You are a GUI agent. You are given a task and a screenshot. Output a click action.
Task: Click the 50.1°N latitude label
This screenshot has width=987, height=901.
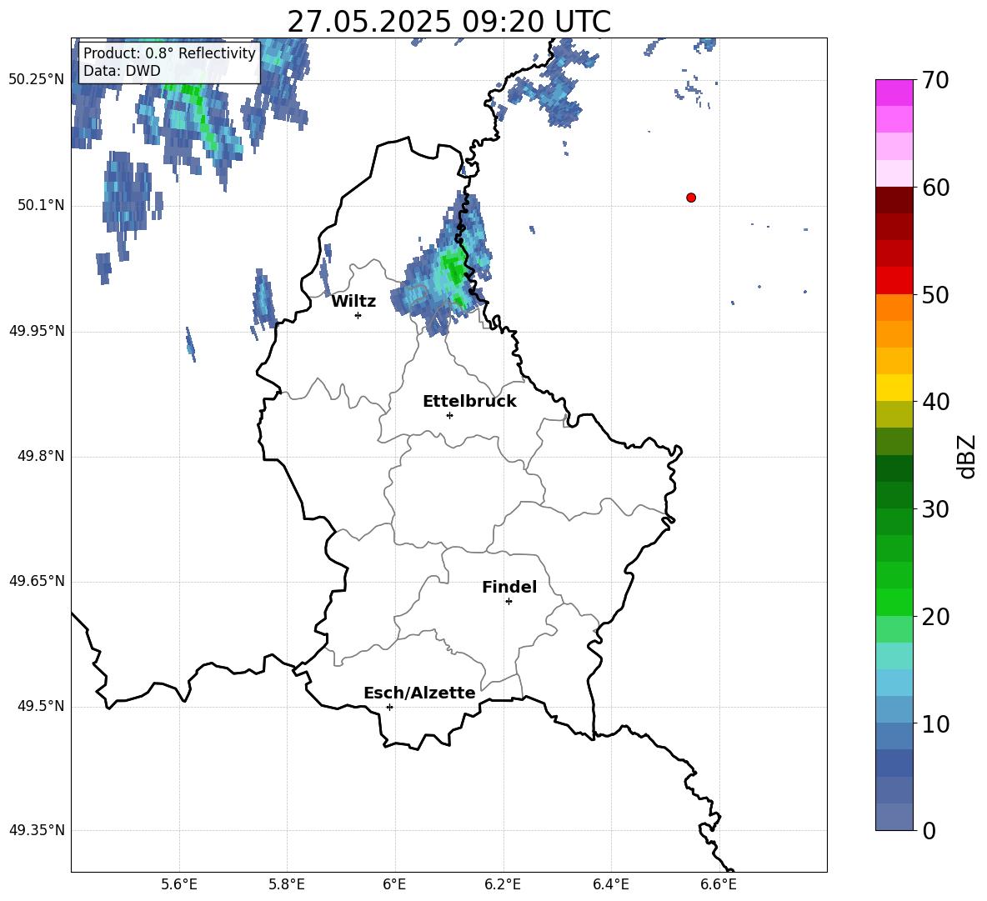point(41,205)
